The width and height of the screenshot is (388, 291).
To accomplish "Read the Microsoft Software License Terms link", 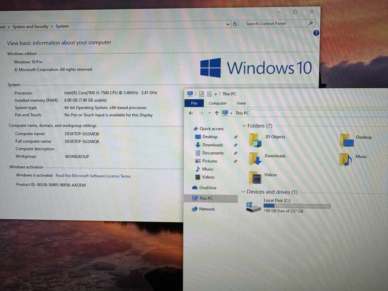I will click(x=93, y=176).
